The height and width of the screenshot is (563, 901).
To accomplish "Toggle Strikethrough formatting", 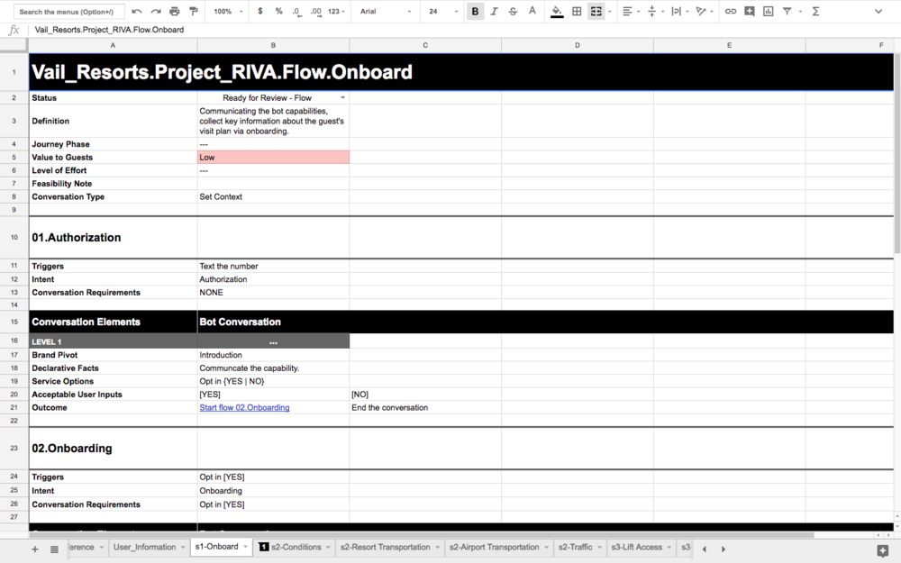I will point(514,12).
